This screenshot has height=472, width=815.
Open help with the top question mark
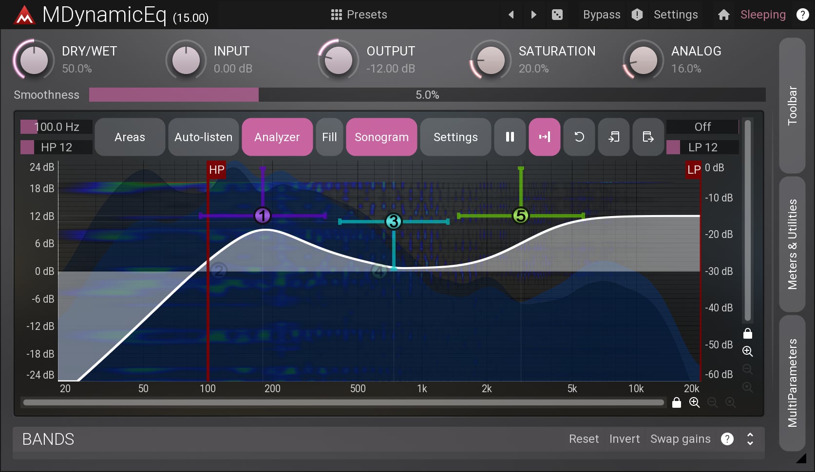pos(802,15)
